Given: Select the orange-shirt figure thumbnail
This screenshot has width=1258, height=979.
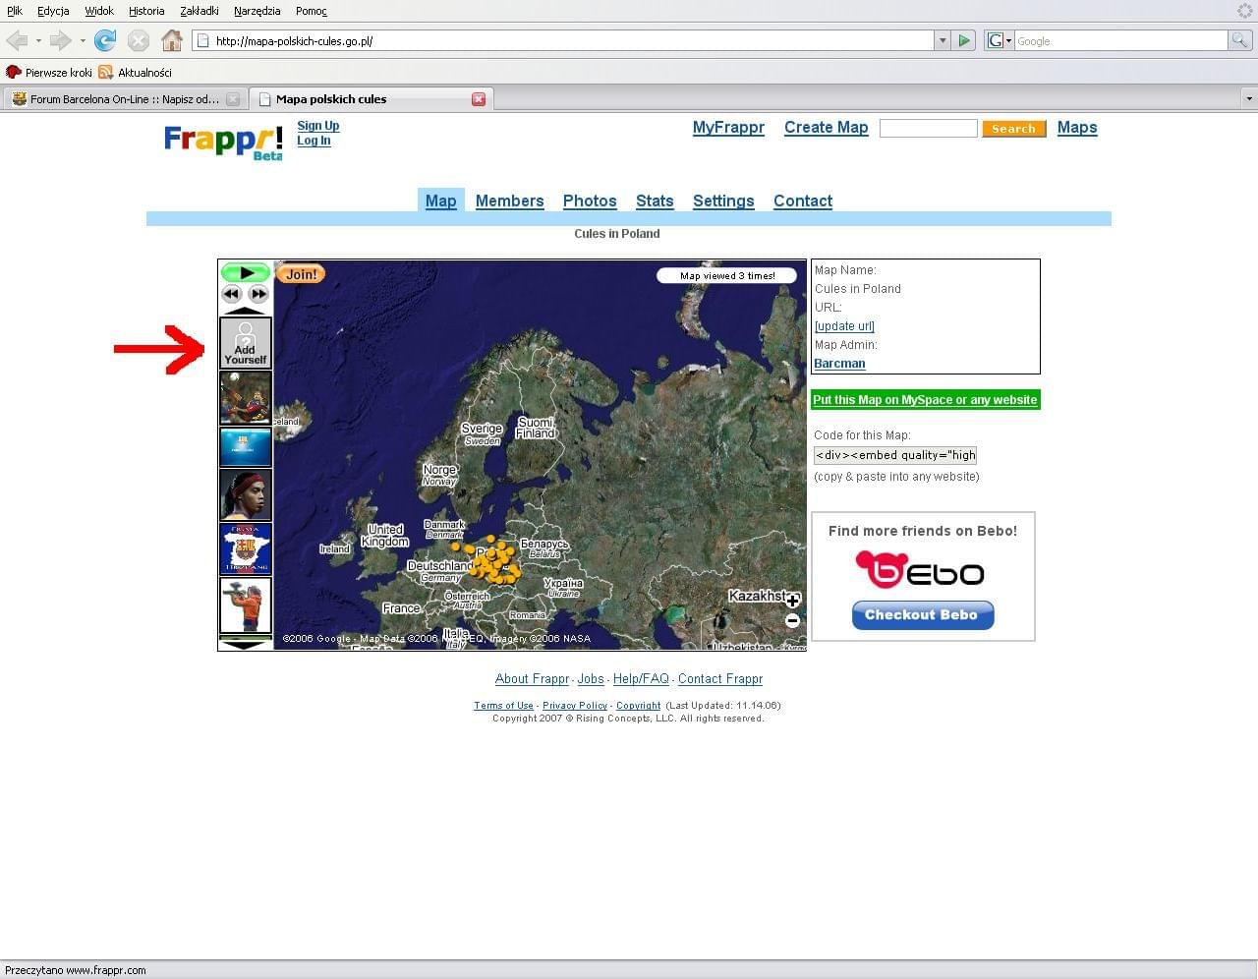Looking at the screenshot, I should [x=246, y=605].
